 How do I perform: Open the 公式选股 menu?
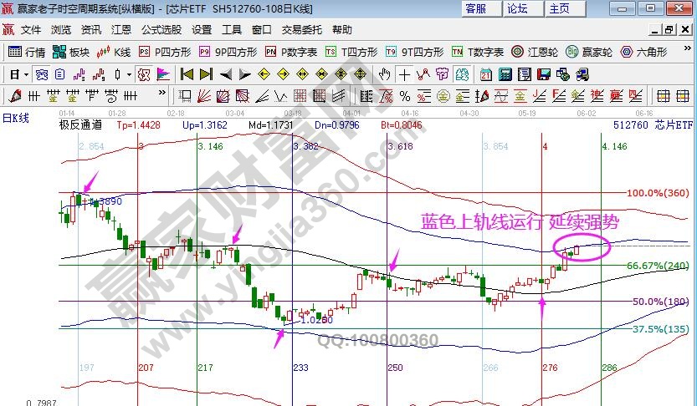click(161, 29)
